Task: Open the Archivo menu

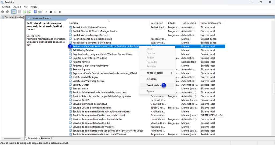Action: (6, 7)
